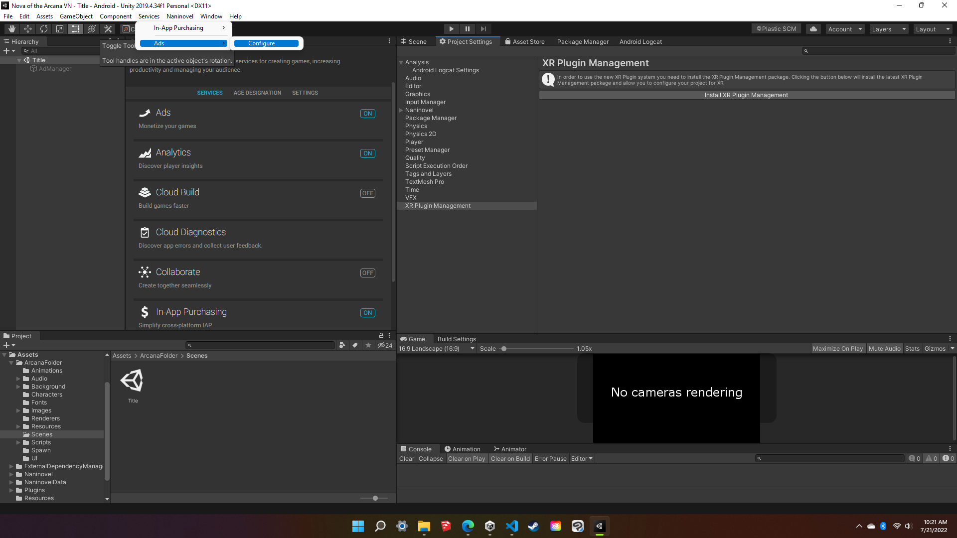The width and height of the screenshot is (957, 538).
Task: Click Install XR Plugin Management button
Action: (746, 95)
